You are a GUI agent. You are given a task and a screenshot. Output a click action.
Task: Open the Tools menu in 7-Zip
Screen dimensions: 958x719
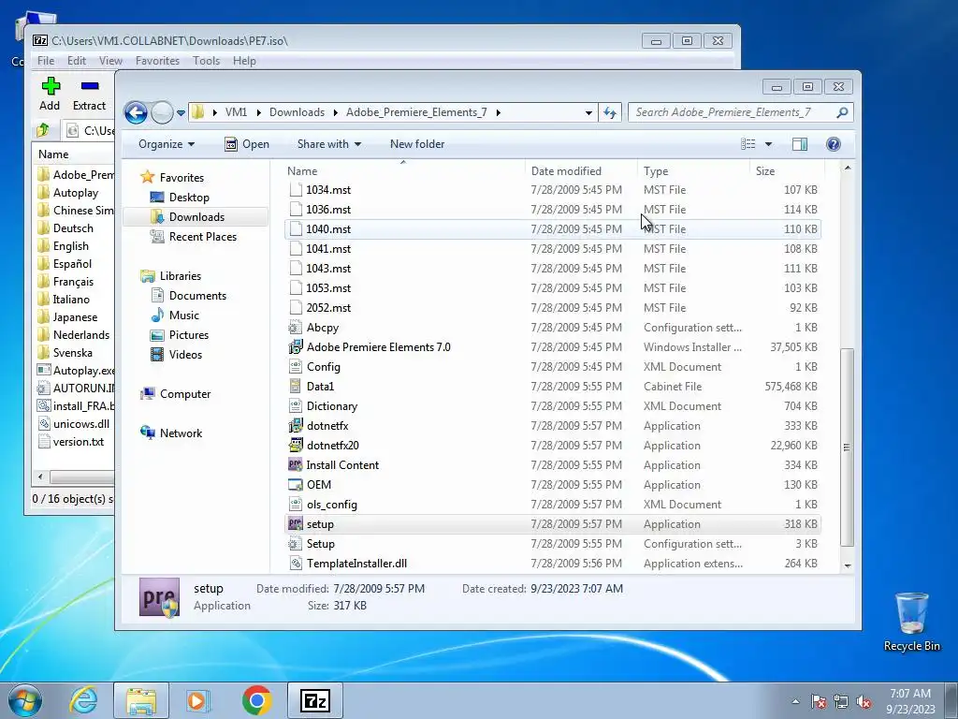click(206, 61)
